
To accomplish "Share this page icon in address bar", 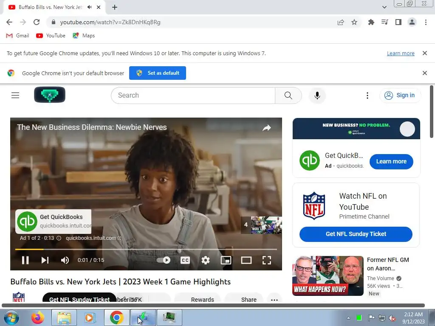I will pyautogui.click(x=341, y=22).
